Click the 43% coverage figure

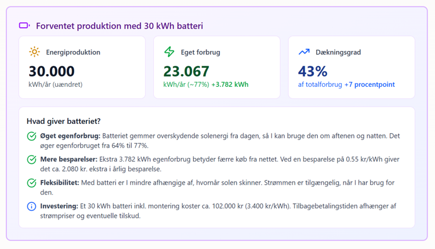(x=313, y=71)
